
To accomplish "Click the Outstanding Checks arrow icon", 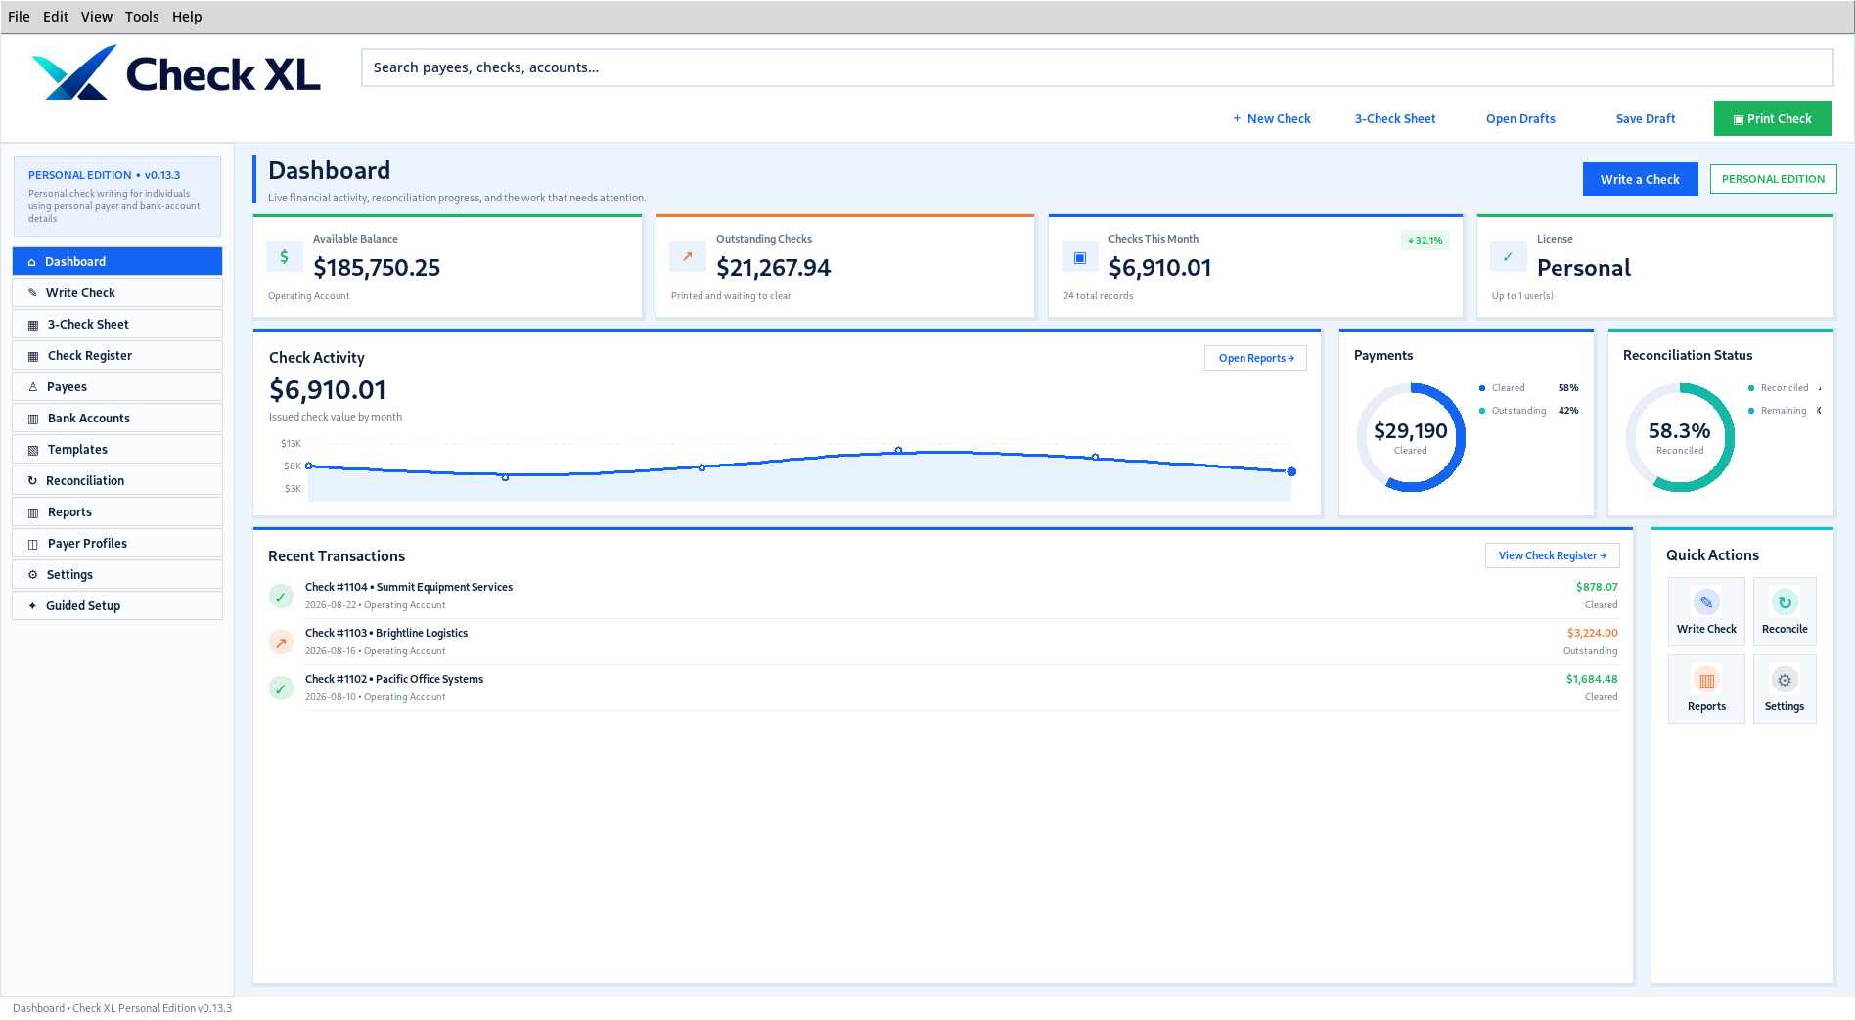I will coord(687,257).
